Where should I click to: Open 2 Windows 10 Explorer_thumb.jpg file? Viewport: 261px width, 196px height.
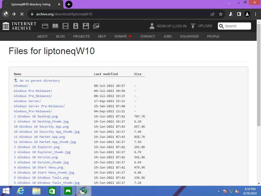pyautogui.click(x=42, y=152)
